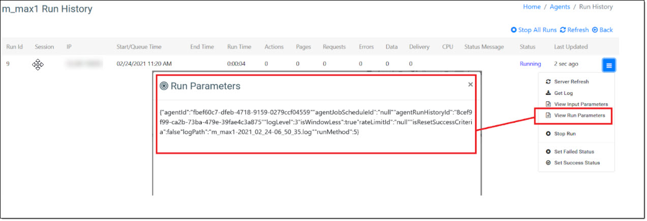Go to Home breadcrumb link

pos(532,7)
